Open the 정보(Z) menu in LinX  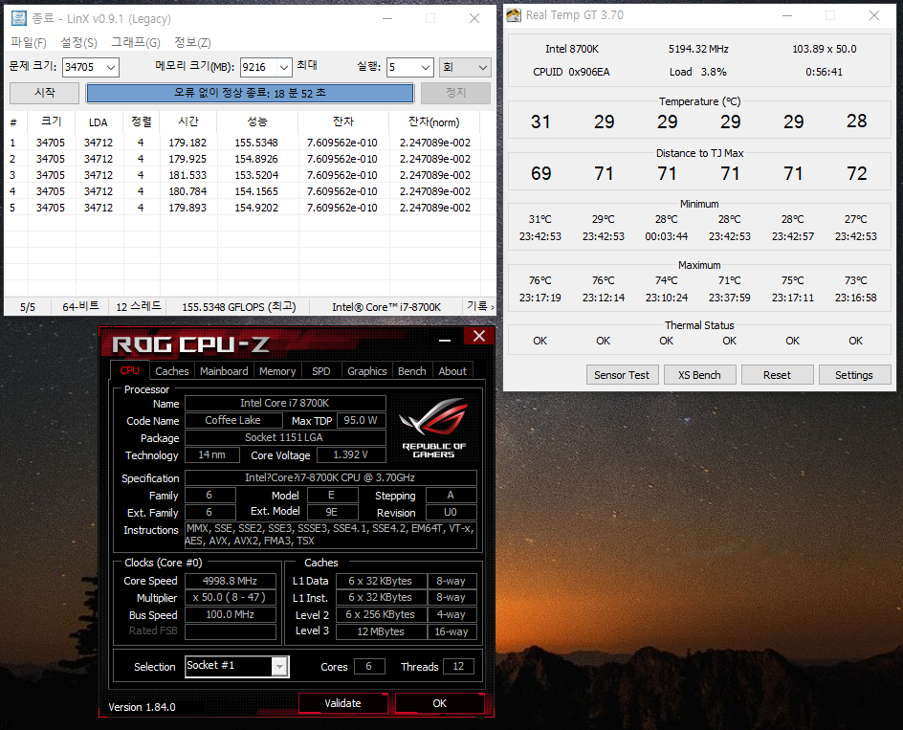(x=192, y=43)
